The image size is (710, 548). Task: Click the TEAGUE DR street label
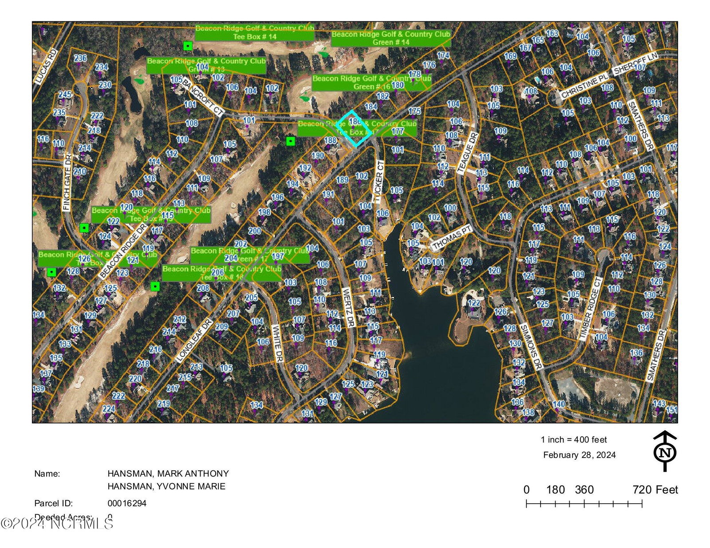click(x=467, y=153)
